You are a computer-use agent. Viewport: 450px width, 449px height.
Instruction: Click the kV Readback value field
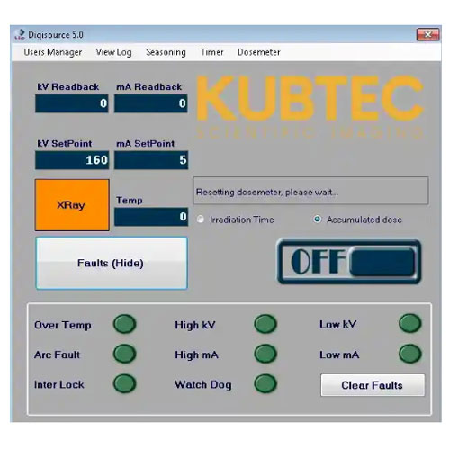pos(72,103)
